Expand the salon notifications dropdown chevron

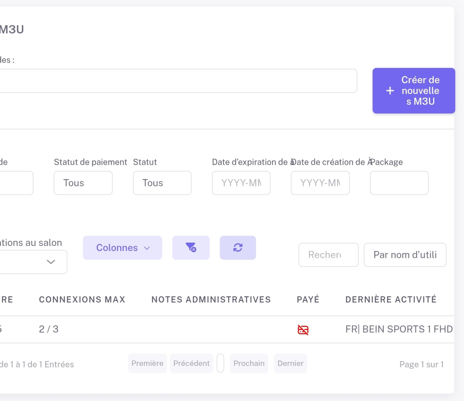[x=51, y=262]
